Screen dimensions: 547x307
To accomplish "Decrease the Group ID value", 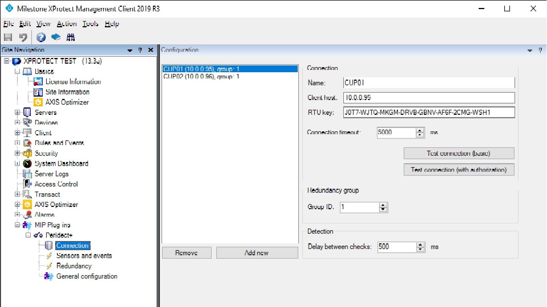I will [x=383, y=210].
